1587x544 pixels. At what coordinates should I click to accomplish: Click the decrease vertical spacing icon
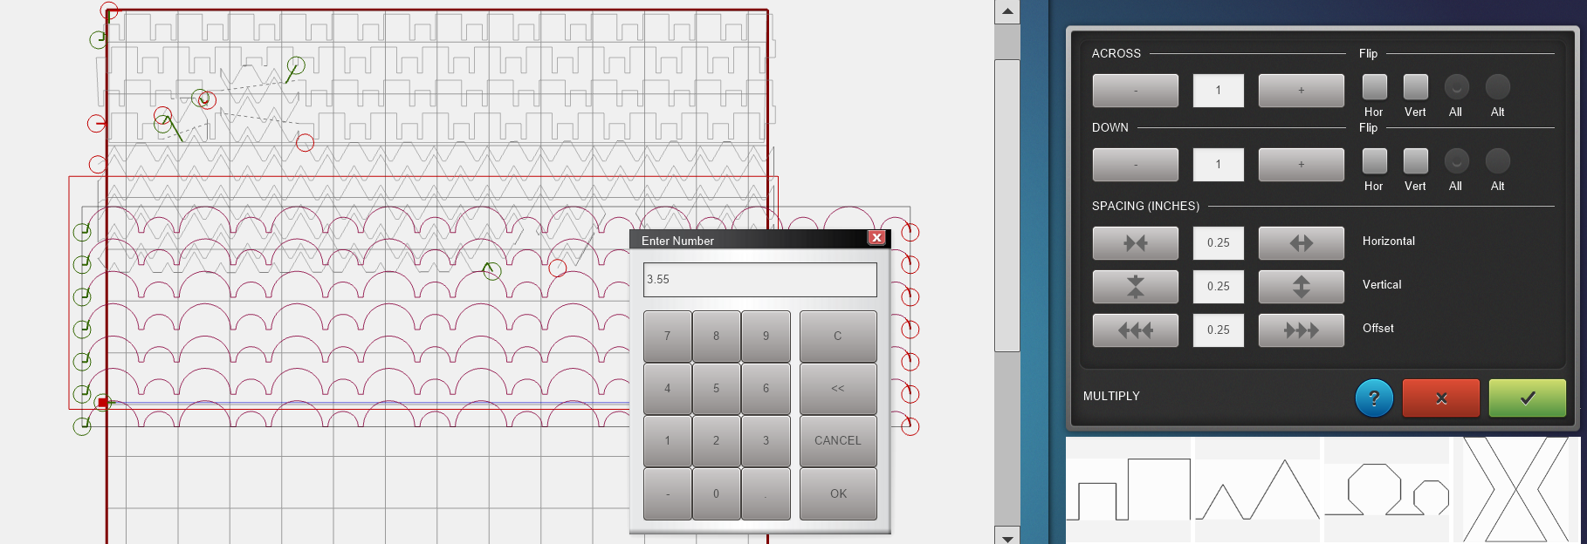click(x=1135, y=287)
